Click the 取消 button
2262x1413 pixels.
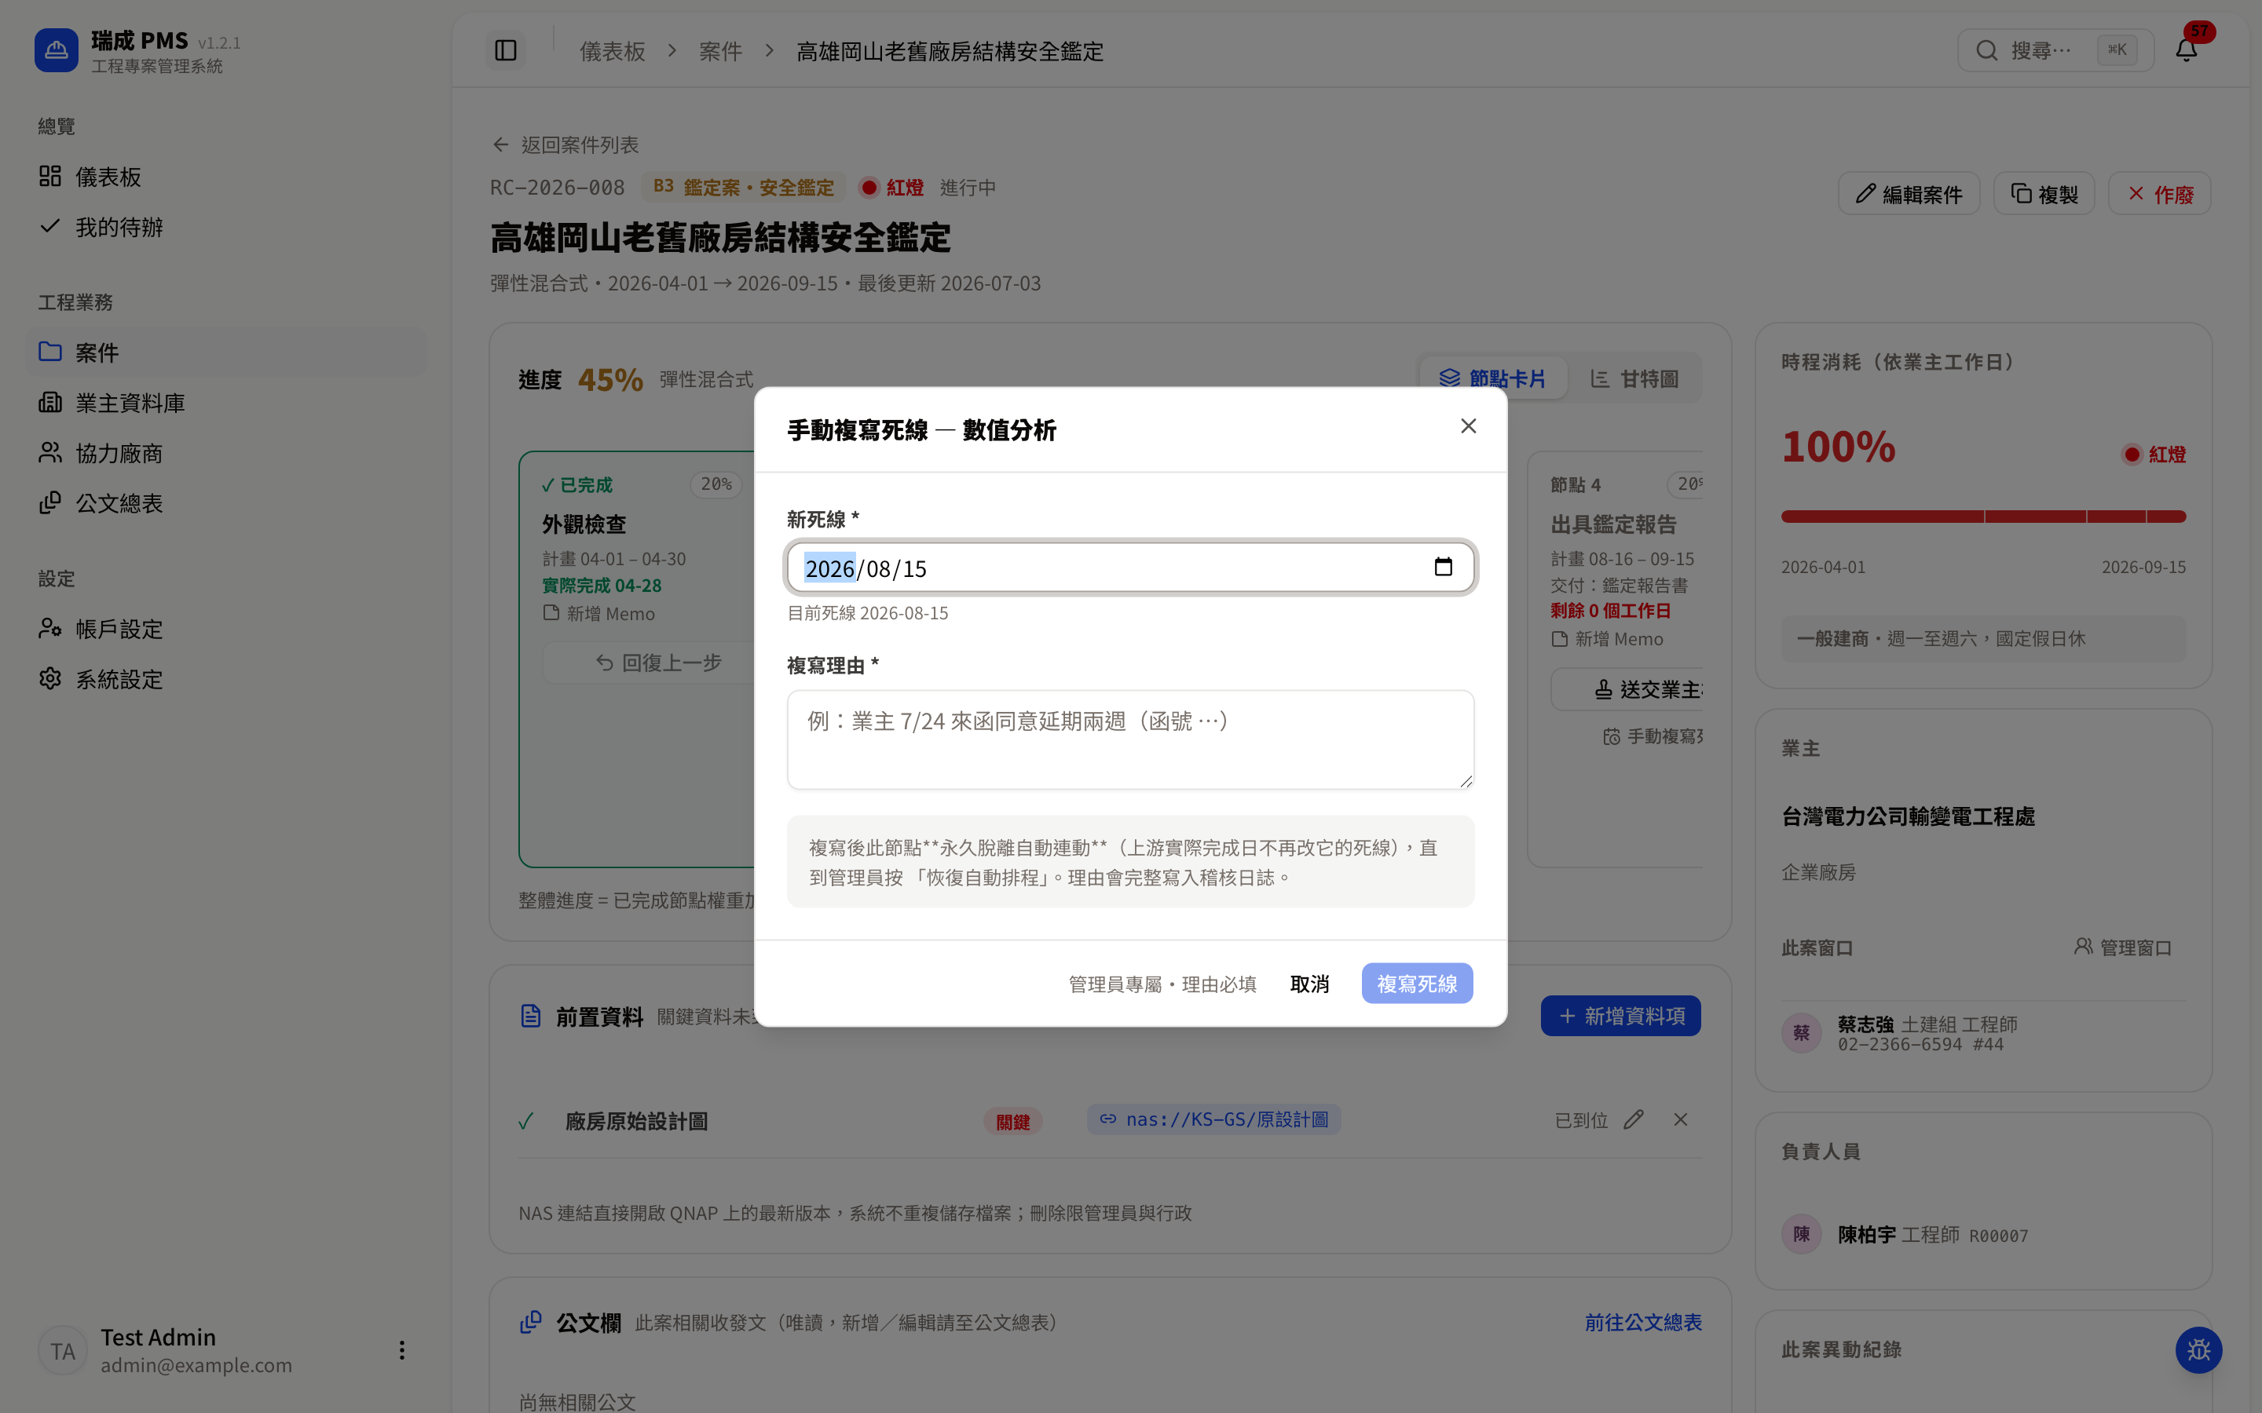(1309, 983)
